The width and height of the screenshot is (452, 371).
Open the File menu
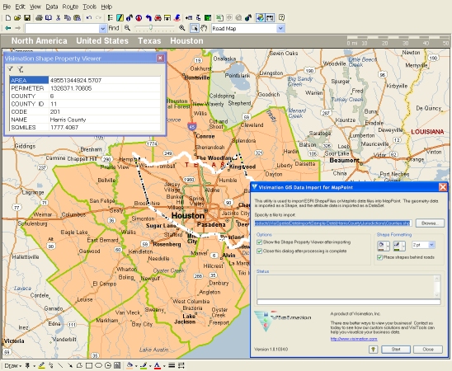click(x=7, y=7)
